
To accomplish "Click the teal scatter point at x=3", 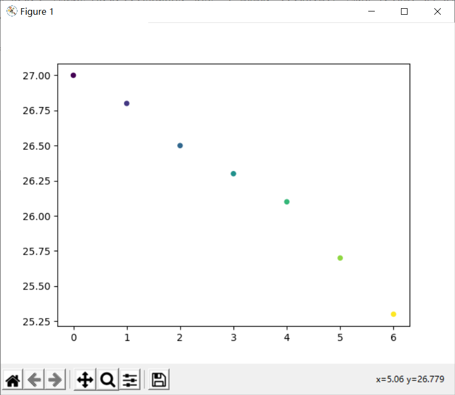I will tap(234, 174).
